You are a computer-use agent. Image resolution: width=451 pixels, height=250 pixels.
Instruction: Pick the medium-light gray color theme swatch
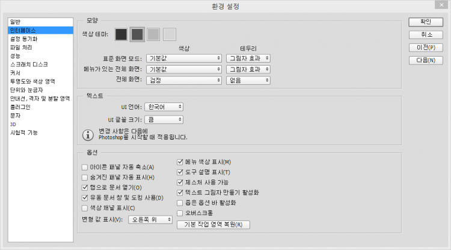pos(154,34)
